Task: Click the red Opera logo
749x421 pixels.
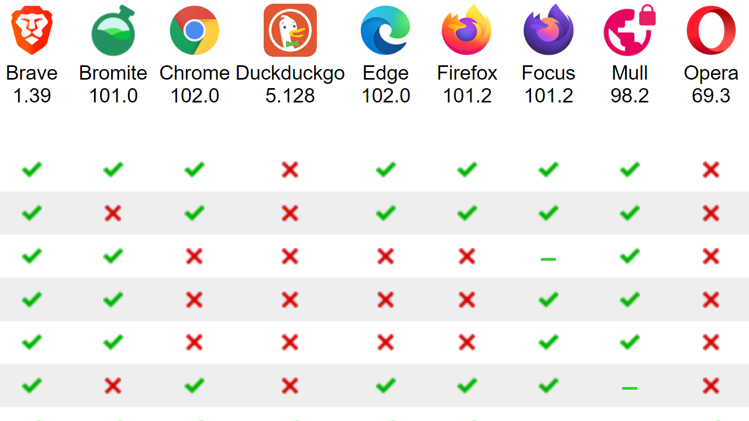Action: coord(711,30)
